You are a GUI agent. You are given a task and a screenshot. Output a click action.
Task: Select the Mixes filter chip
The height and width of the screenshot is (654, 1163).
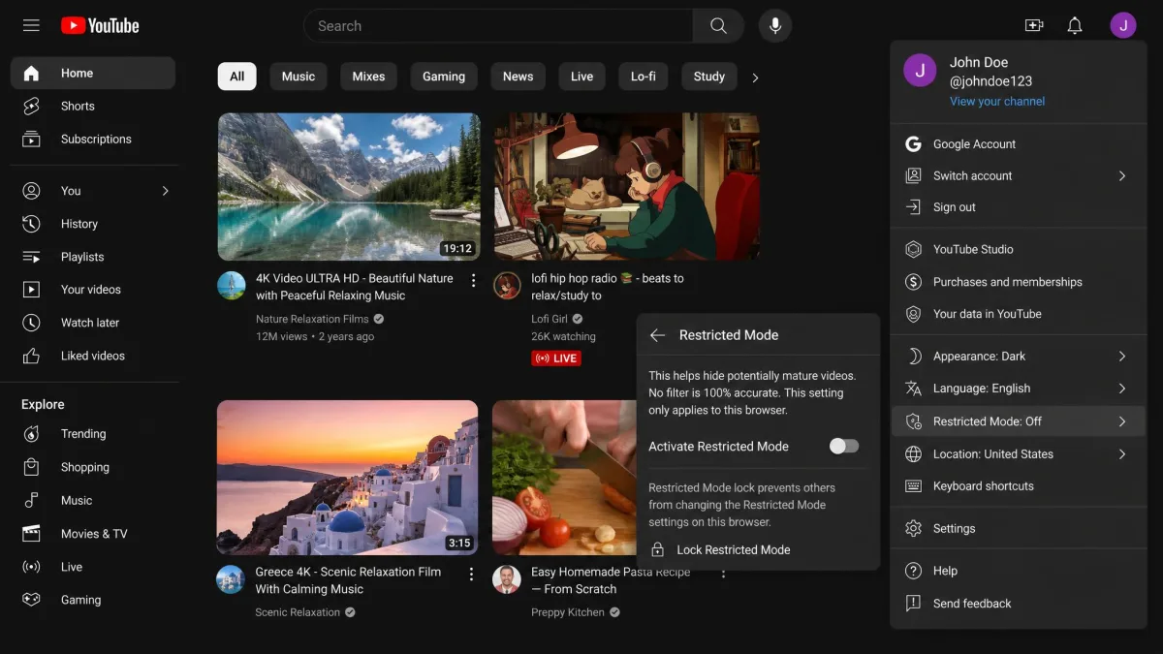click(x=368, y=77)
